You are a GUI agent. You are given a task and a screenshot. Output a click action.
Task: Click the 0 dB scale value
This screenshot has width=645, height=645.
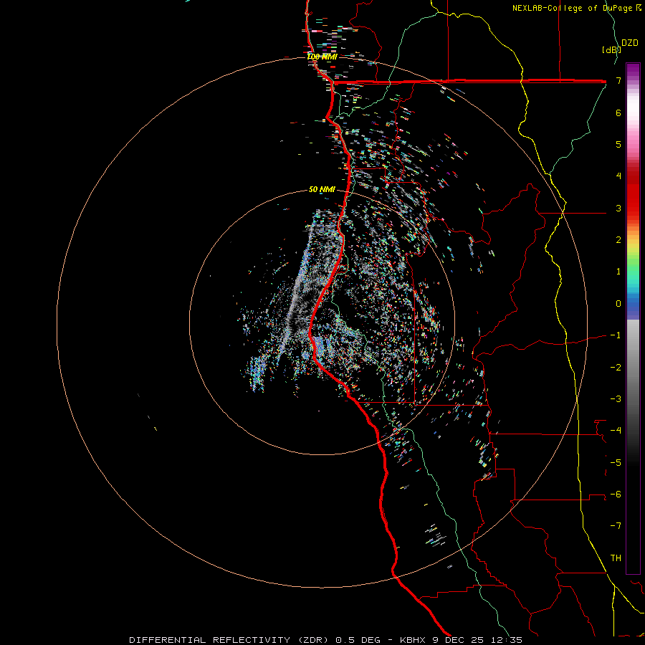[x=618, y=304]
